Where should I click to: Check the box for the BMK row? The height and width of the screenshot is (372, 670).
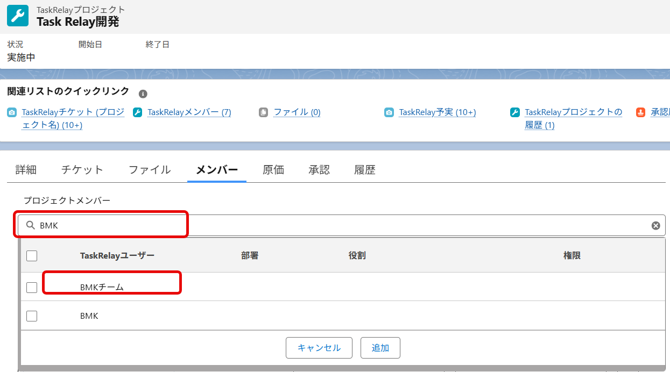pos(32,316)
